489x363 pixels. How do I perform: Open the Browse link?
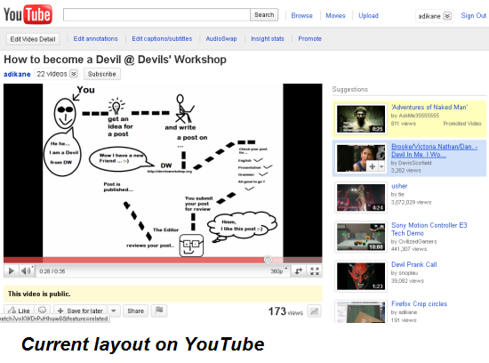(301, 16)
